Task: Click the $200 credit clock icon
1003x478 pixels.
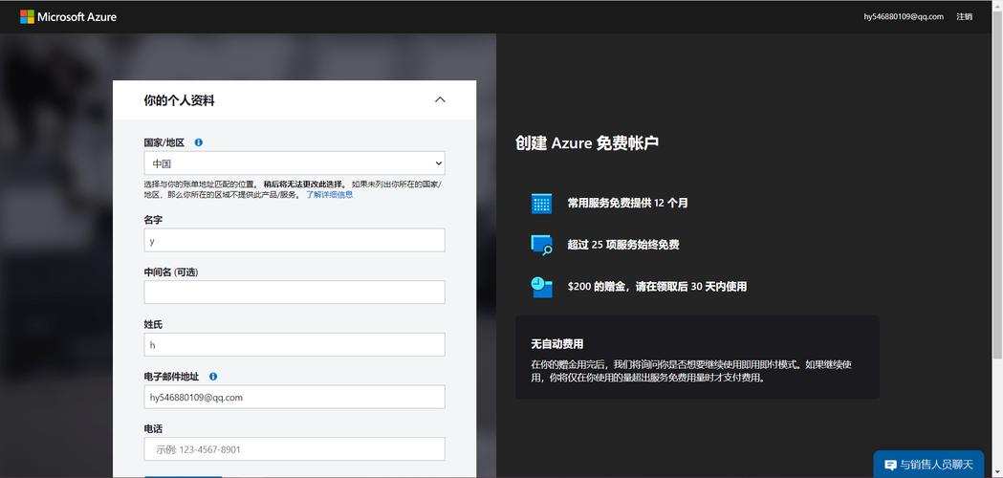Action: point(541,287)
